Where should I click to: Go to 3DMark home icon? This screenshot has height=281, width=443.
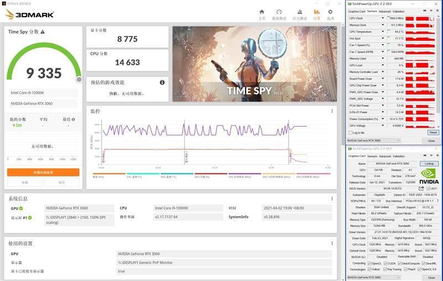coord(261,12)
